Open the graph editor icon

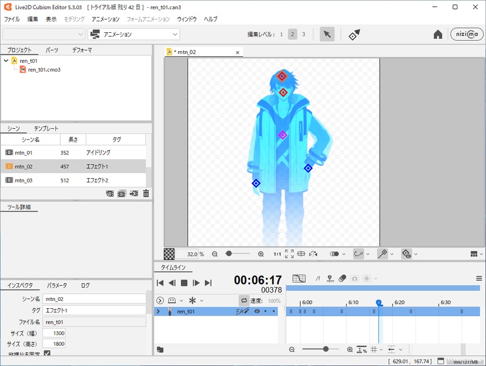click(x=299, y=278)
